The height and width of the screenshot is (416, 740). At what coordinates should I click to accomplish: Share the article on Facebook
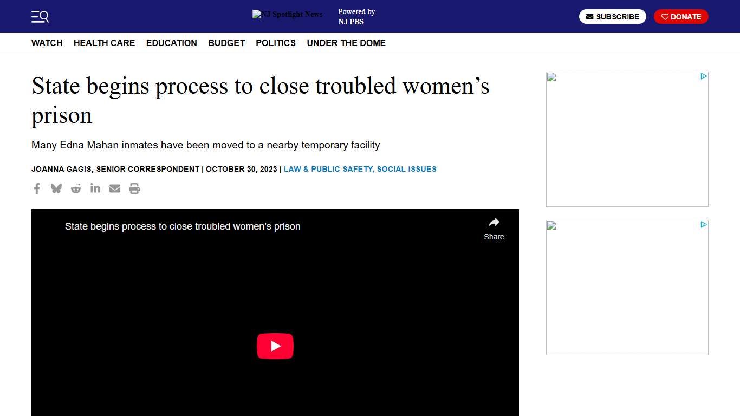coord(36,188)
